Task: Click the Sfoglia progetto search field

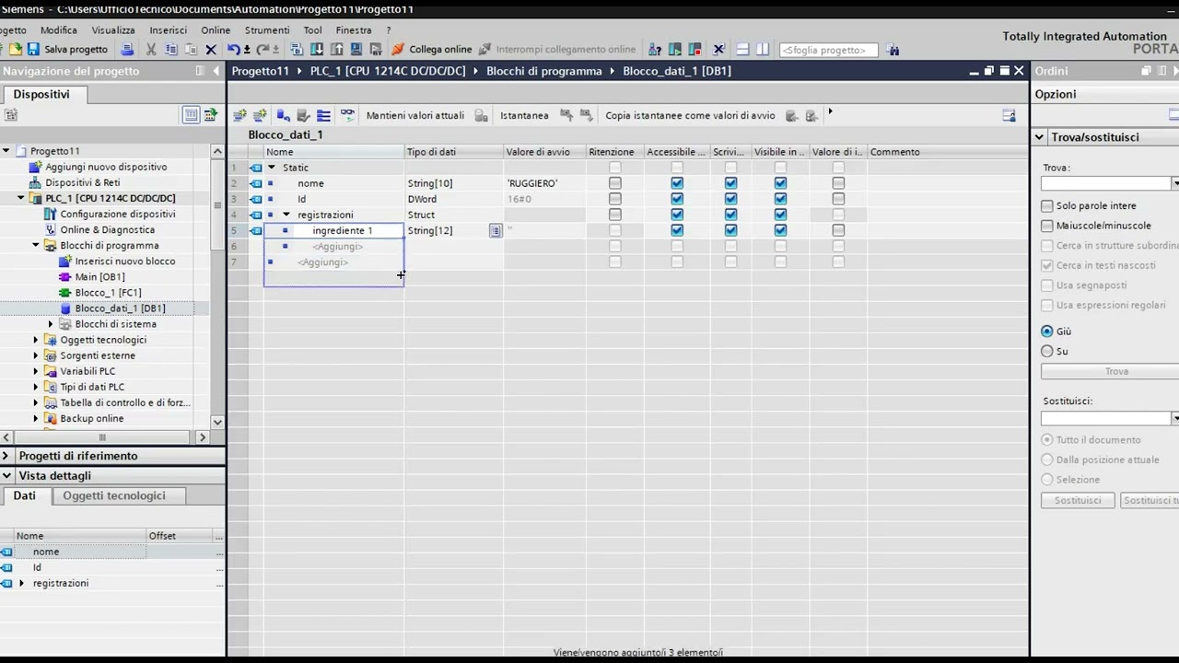Action: tap(829, 50)
